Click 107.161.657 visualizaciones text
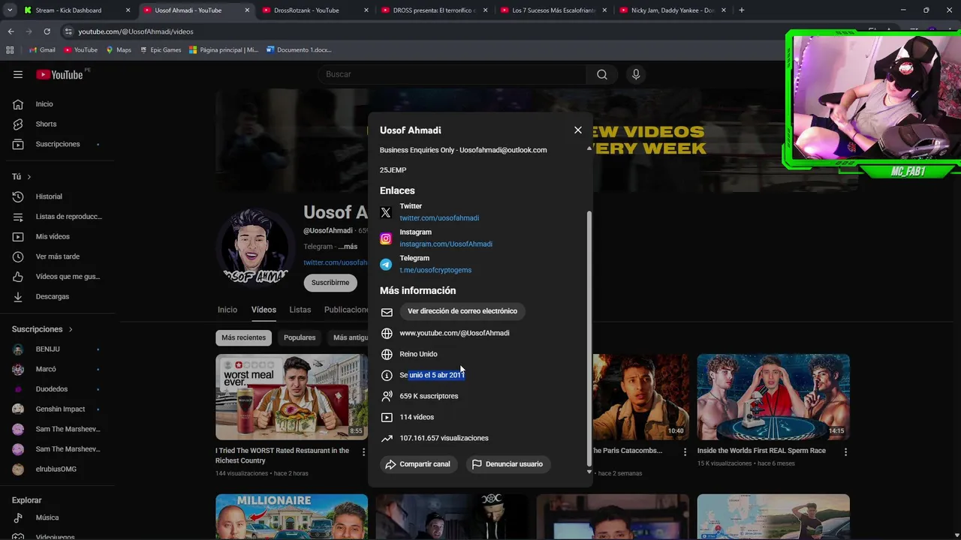This screenshot has height=540, width=961. click(444, 438)
